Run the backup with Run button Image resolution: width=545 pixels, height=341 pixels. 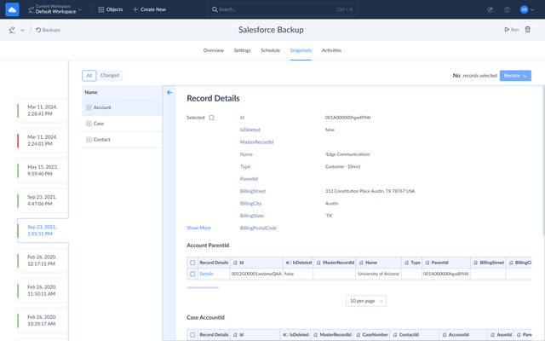[x=510, y=29]
